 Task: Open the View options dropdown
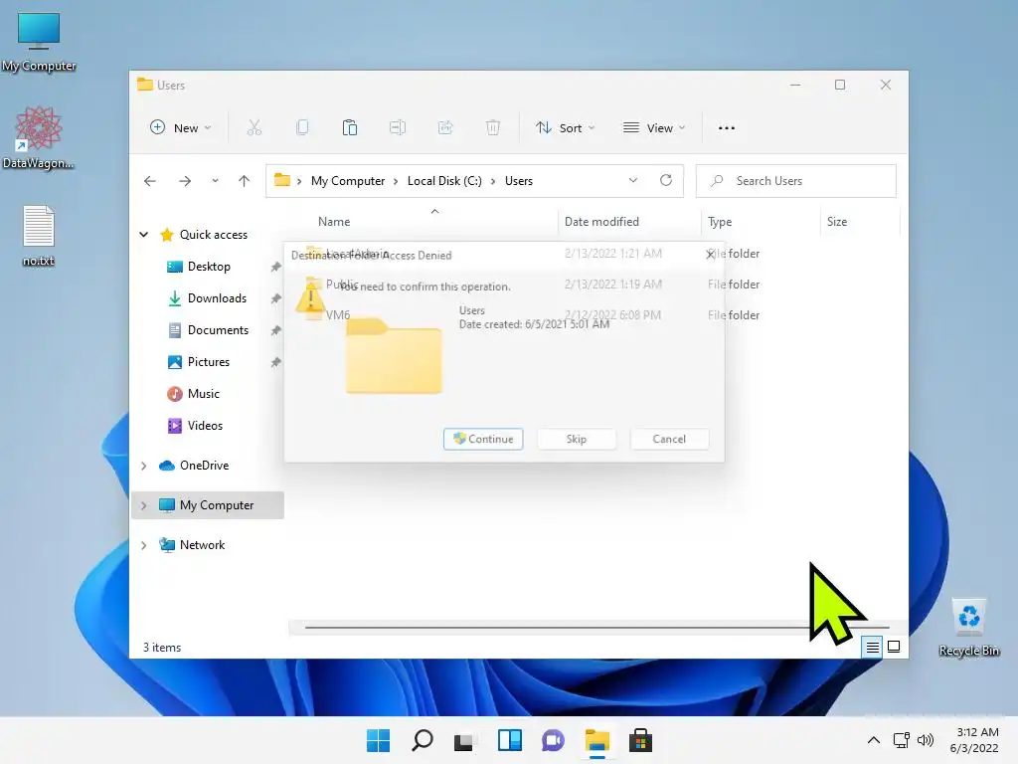pos(654,128)
